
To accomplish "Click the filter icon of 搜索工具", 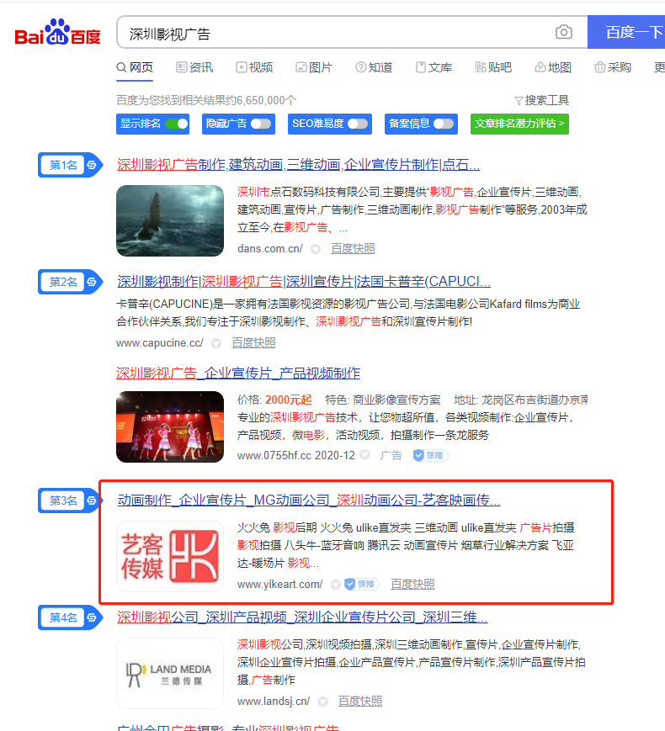I will (x=518, y=101).
